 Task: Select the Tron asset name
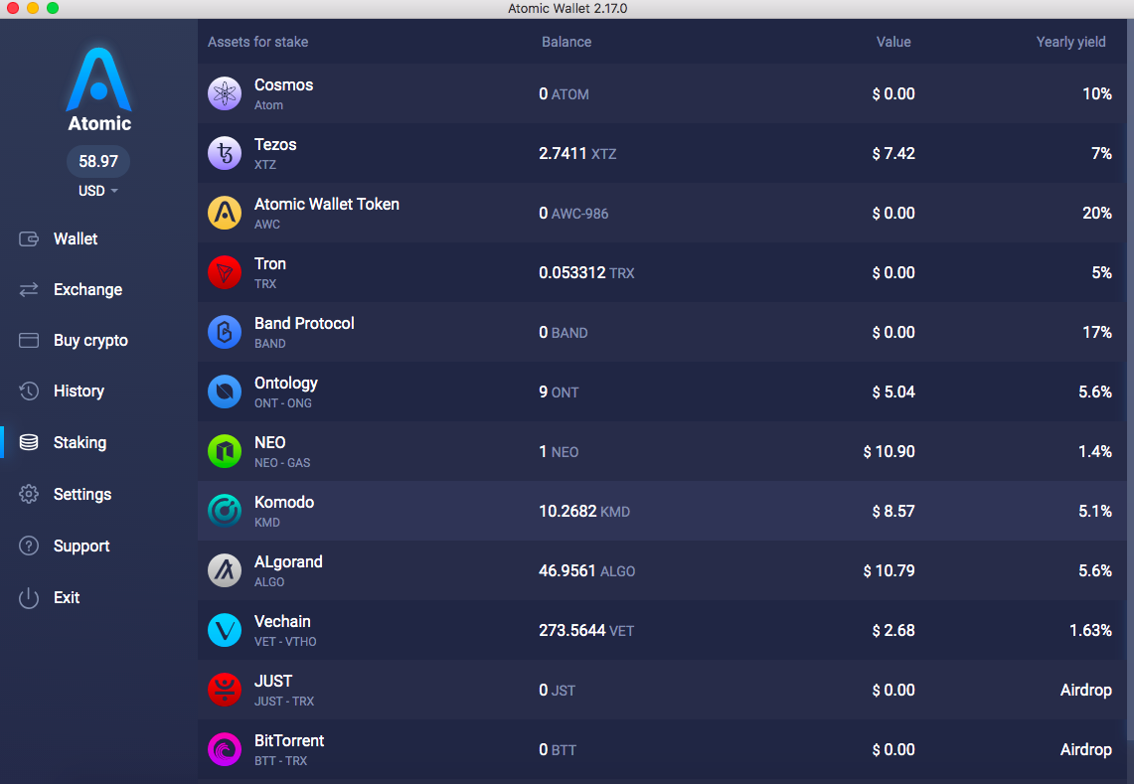coord(269,264)
